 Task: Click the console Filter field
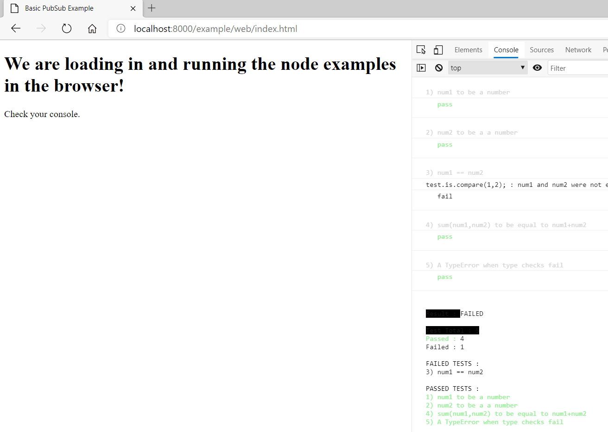(x=577, y=68)
